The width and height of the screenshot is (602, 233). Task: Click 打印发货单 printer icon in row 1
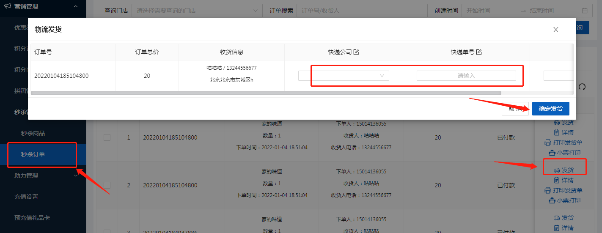[x=547, y=143]
